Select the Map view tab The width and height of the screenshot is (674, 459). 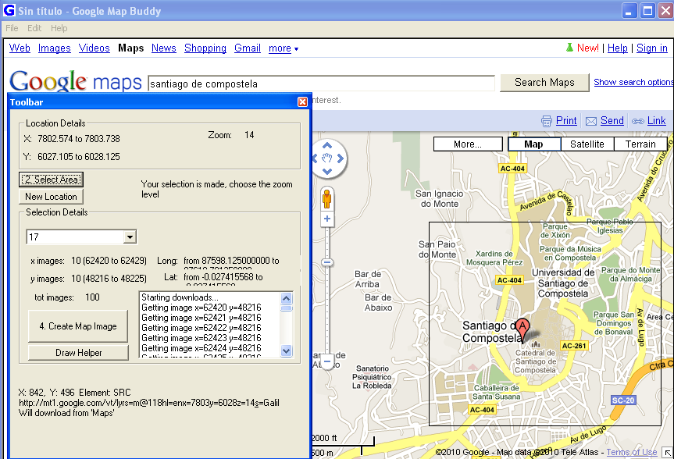click(x=534, y=144)
